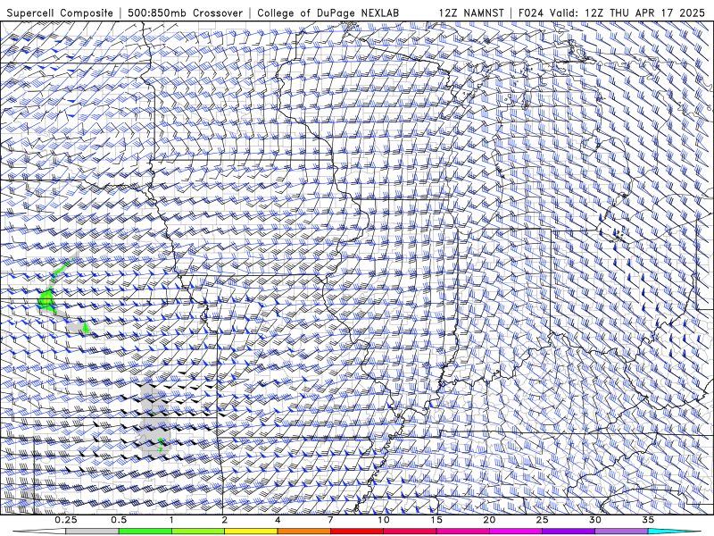
Task: Click the legend label 4
Action: click(x=278, y=520)
